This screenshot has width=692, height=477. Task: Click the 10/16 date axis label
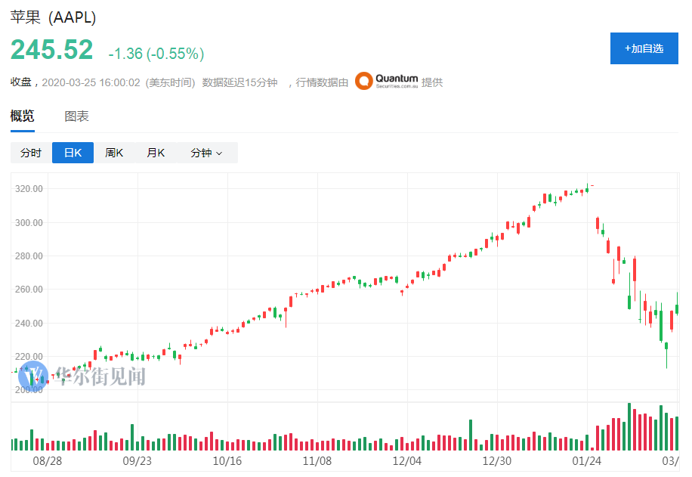click(x=227, y=461)
